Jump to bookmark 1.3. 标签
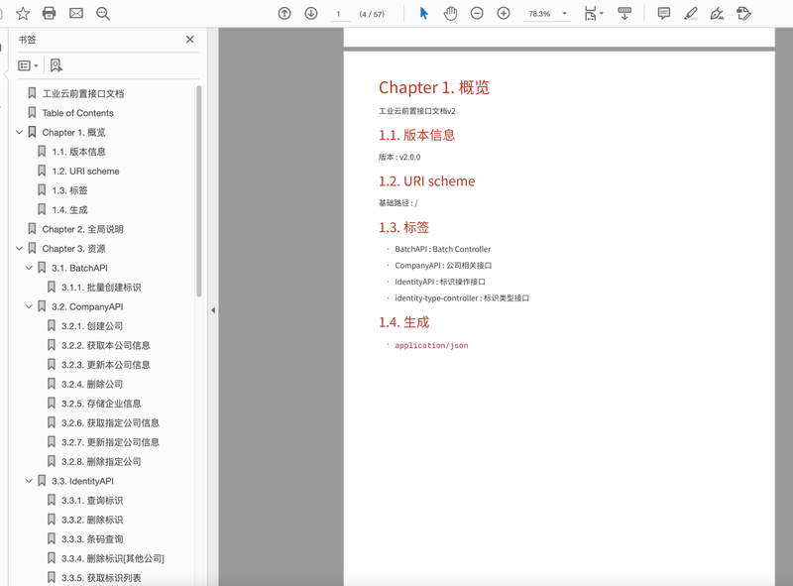 pyautogui.click(x=69, y=190)
